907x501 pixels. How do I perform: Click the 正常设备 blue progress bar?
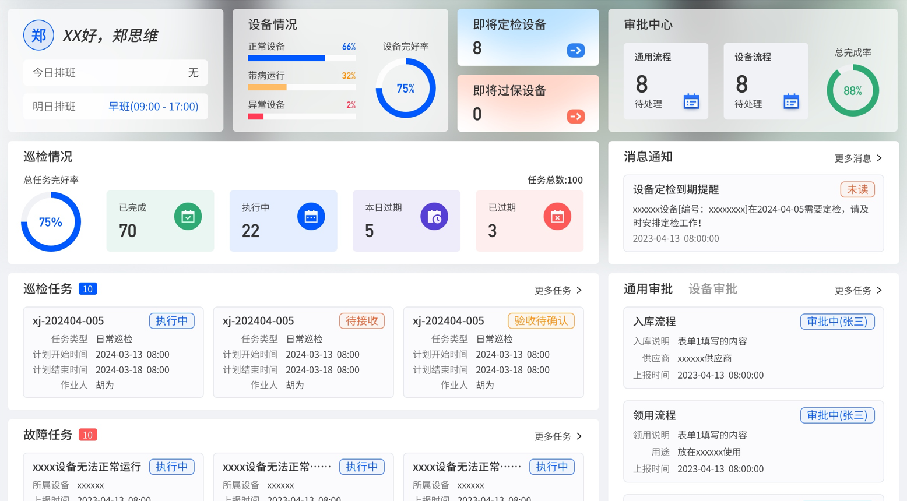[286, 58]
